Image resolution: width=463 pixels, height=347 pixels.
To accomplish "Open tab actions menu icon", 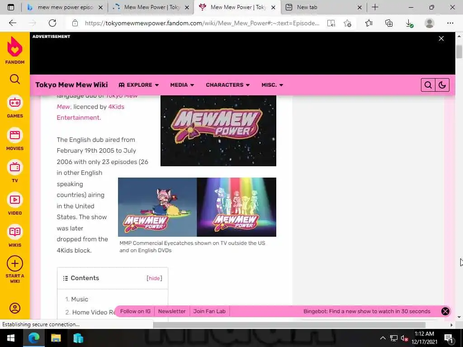I will pyautogui.click(x=11, y=7).
